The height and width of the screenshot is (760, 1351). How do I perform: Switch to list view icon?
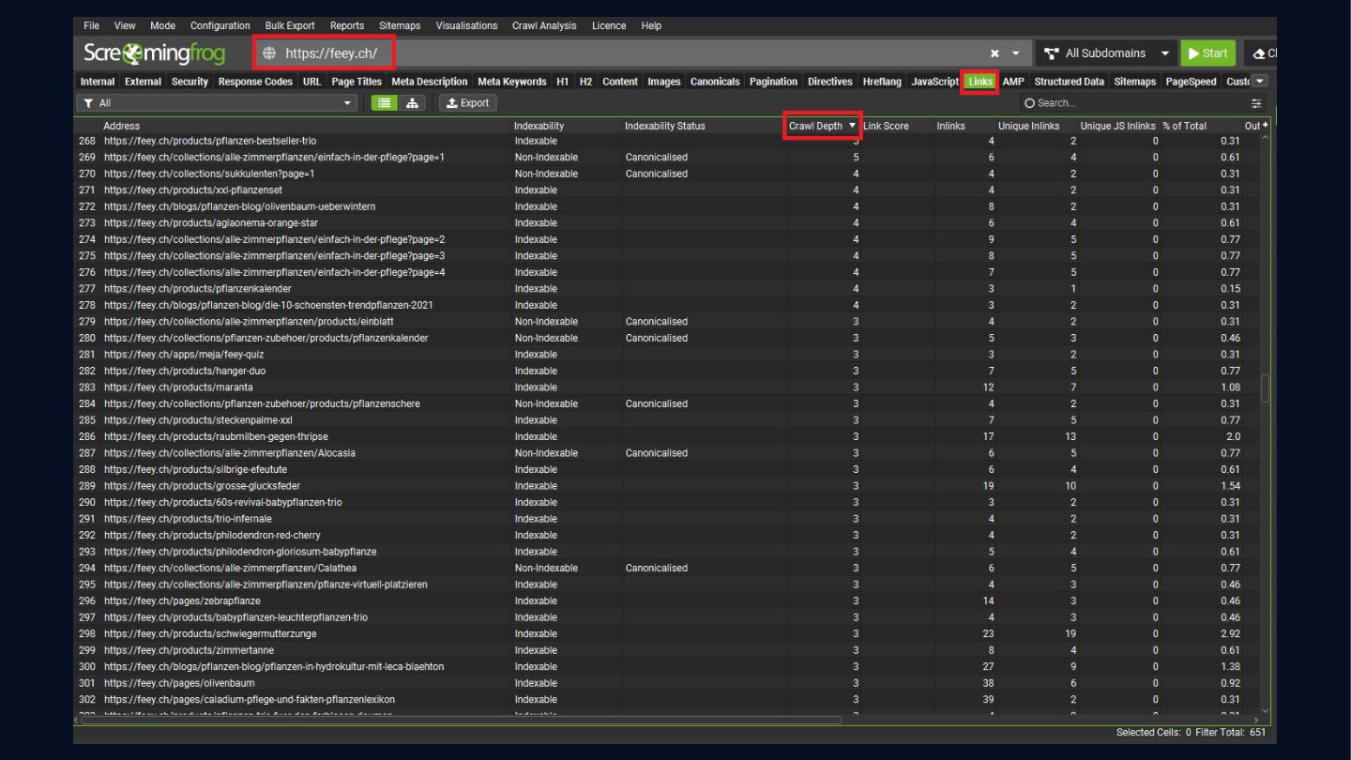pyautogui.click(x=385, y=103)
